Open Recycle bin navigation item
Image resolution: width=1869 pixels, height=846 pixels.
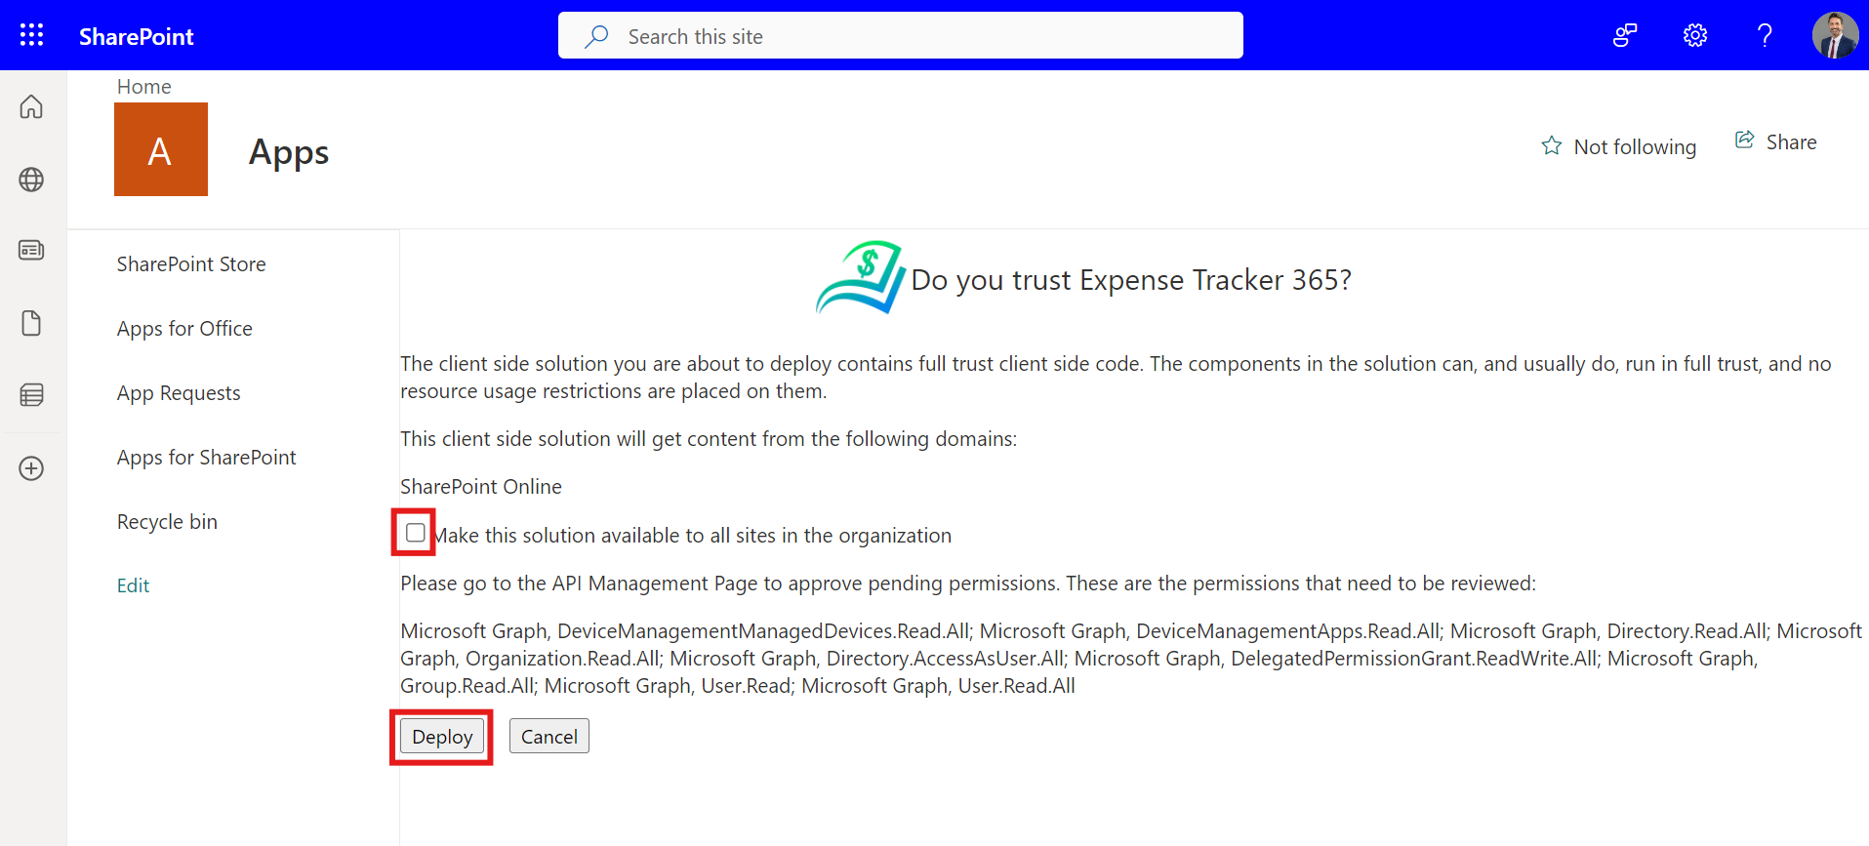pos(167,522)
